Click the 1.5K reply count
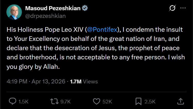 23,102
